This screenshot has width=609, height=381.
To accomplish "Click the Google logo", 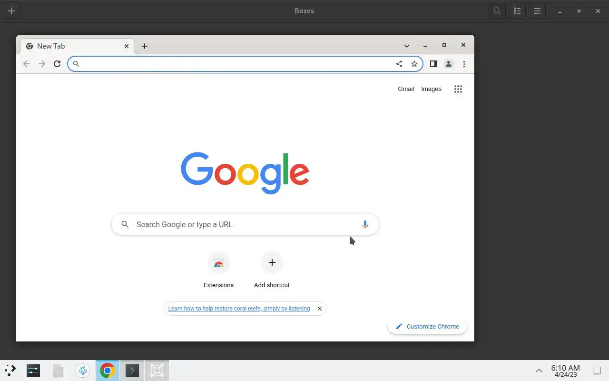I will [x=245, y=173].
